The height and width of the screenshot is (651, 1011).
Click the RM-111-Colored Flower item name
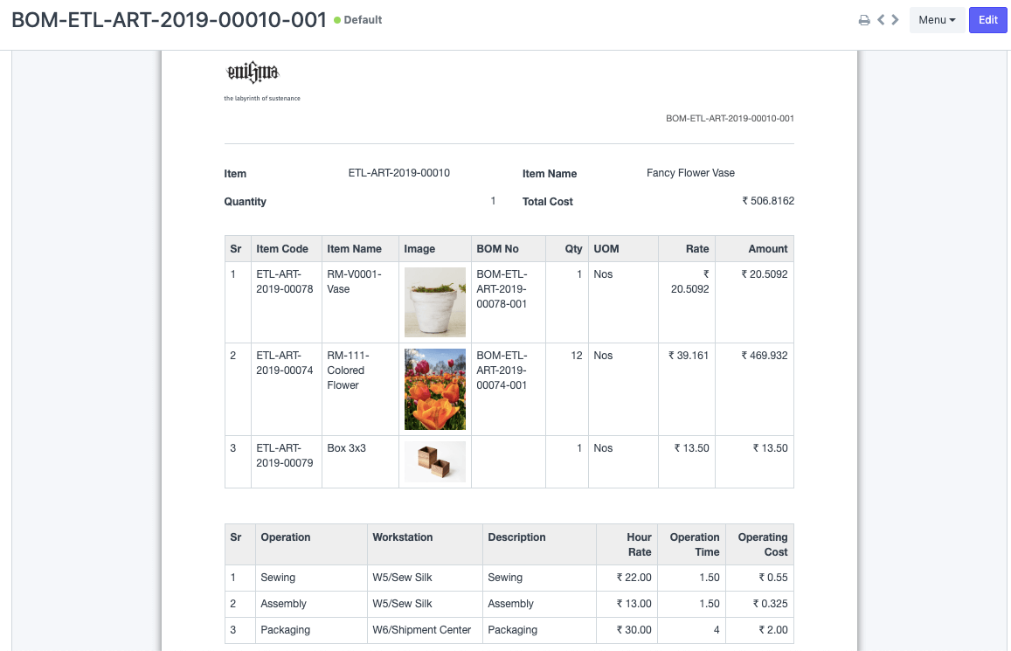click(346, 371)
